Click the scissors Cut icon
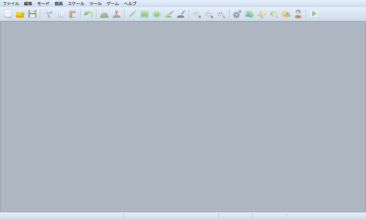 click(x=48, y=14)
